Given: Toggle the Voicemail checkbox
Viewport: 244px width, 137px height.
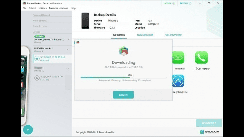Looking at the screenshot, I should [x=173, y=68].
